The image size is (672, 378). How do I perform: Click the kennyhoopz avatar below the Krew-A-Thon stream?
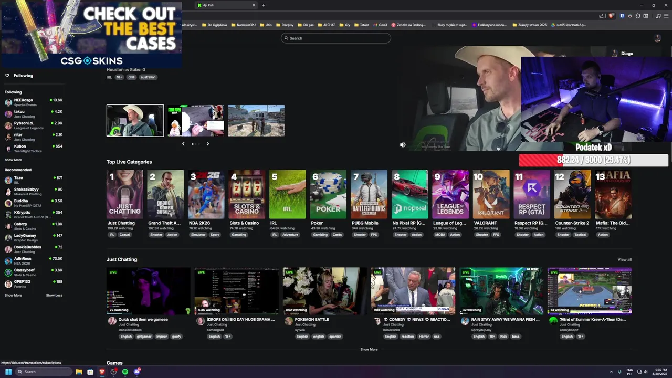click(553, 321)
